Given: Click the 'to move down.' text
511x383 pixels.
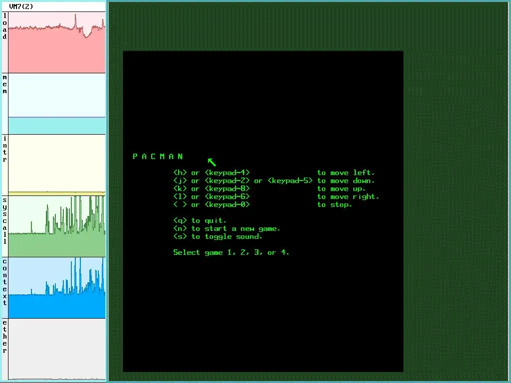Looking at the screenshot, I should coord(346,181).
